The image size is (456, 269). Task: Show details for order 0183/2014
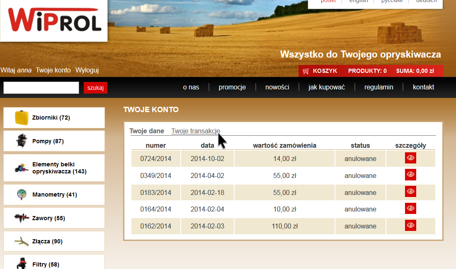(x=410, y=192)
